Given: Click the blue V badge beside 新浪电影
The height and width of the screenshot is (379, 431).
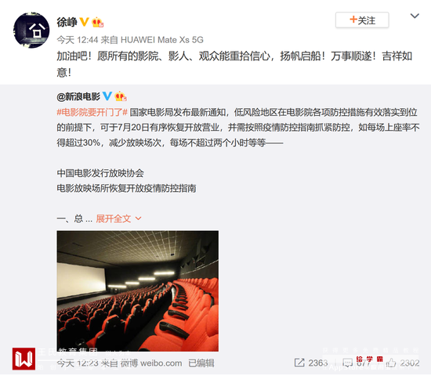Looking at the screenshot, I should (x=107, y=96).
